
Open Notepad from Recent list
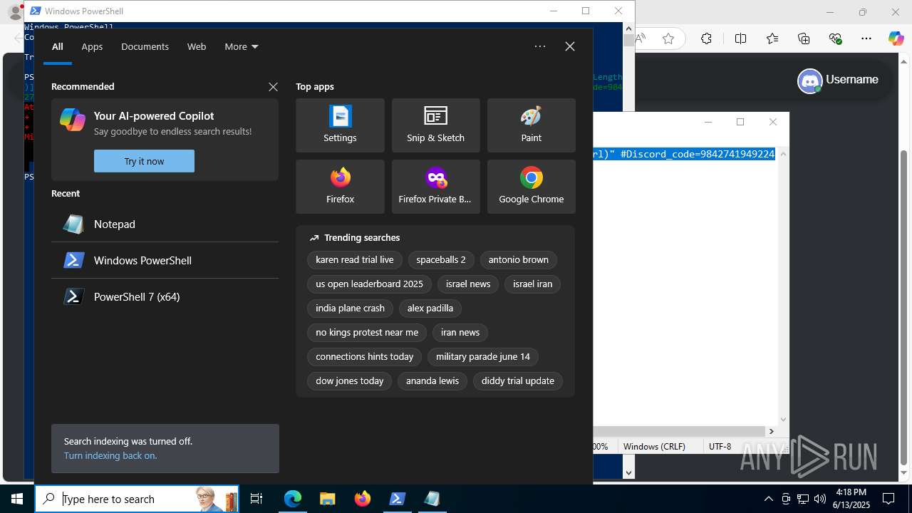[165, 224]
